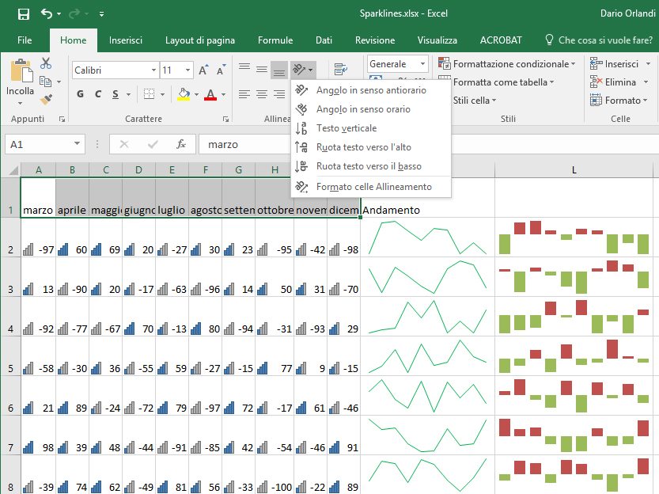Click the Format Painter brush icon
This screenshot has width=659, height=494.
pos(45,100)
